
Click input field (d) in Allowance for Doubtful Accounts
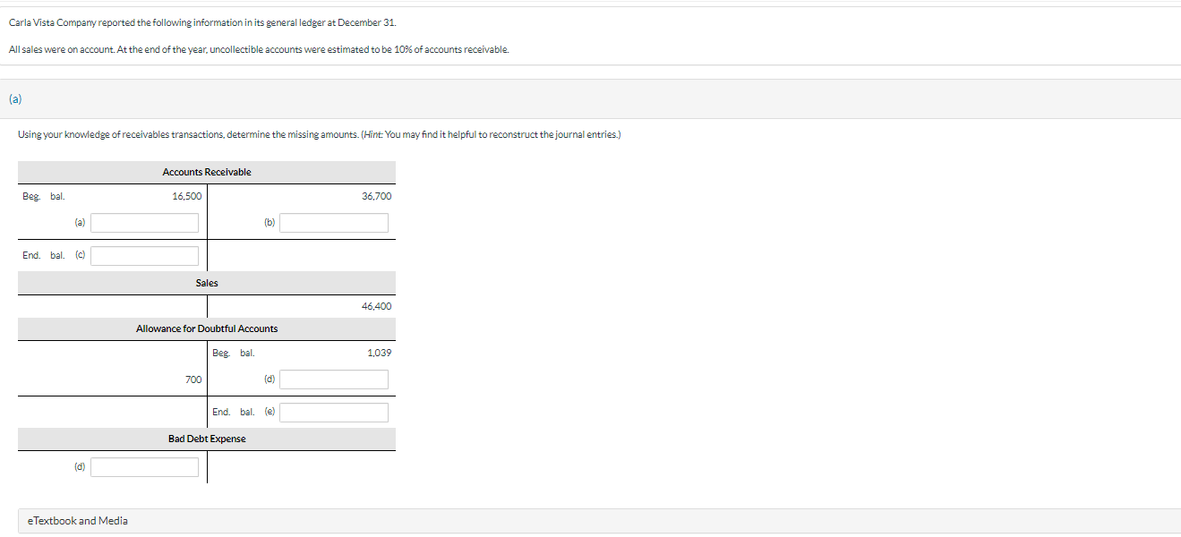pyautogui.click(x=333, y=379)
